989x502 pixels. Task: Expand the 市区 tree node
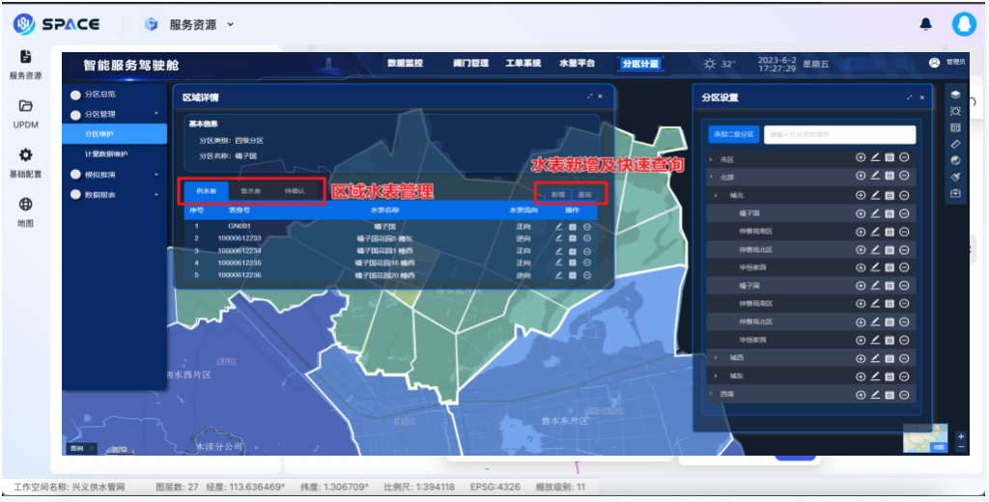pyautogui.click(x=712, y=159)
